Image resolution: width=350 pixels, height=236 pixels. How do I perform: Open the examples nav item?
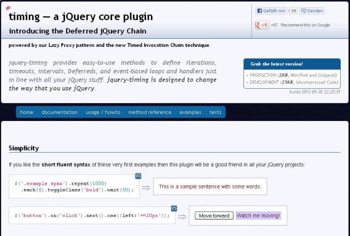[190, 112]
